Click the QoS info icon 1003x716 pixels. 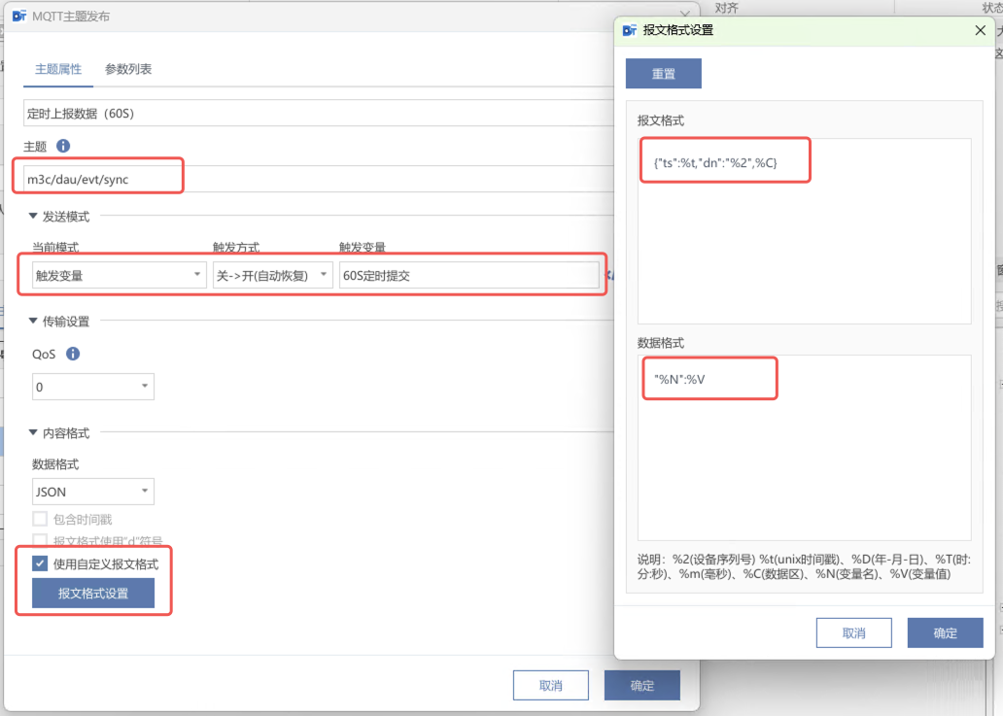coord(72,355)
